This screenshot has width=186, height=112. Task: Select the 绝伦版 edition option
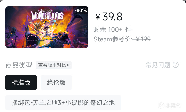[56, 83]
